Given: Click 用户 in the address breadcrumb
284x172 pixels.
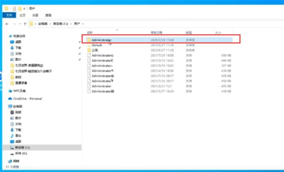Looking at the screenshot, I should [x=77, y=24].
